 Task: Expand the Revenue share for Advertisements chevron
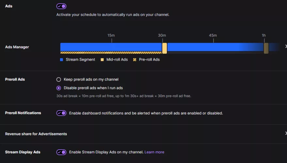pos(286,134)
